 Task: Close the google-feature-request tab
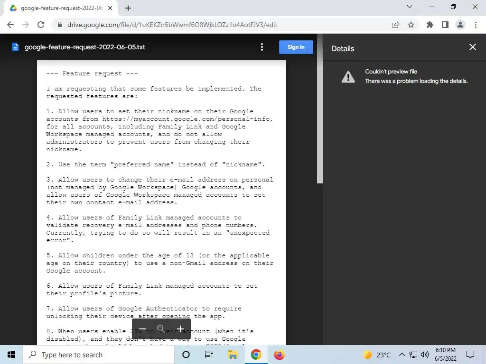tap(110, 8)
